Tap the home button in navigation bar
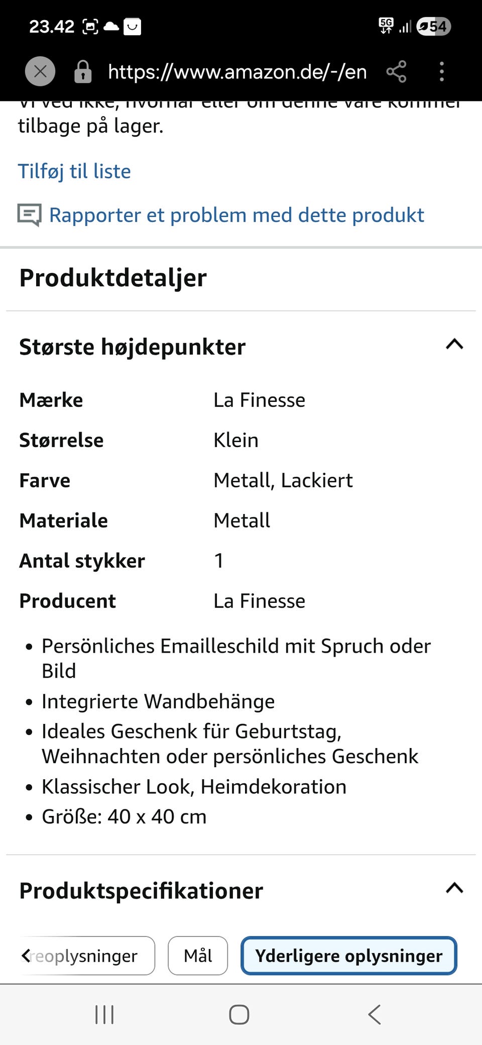Screen dimensions: 482x1045 239,1014
